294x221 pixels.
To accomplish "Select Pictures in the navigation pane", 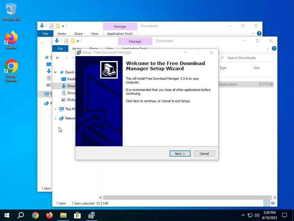I will (x=68, y=100).
